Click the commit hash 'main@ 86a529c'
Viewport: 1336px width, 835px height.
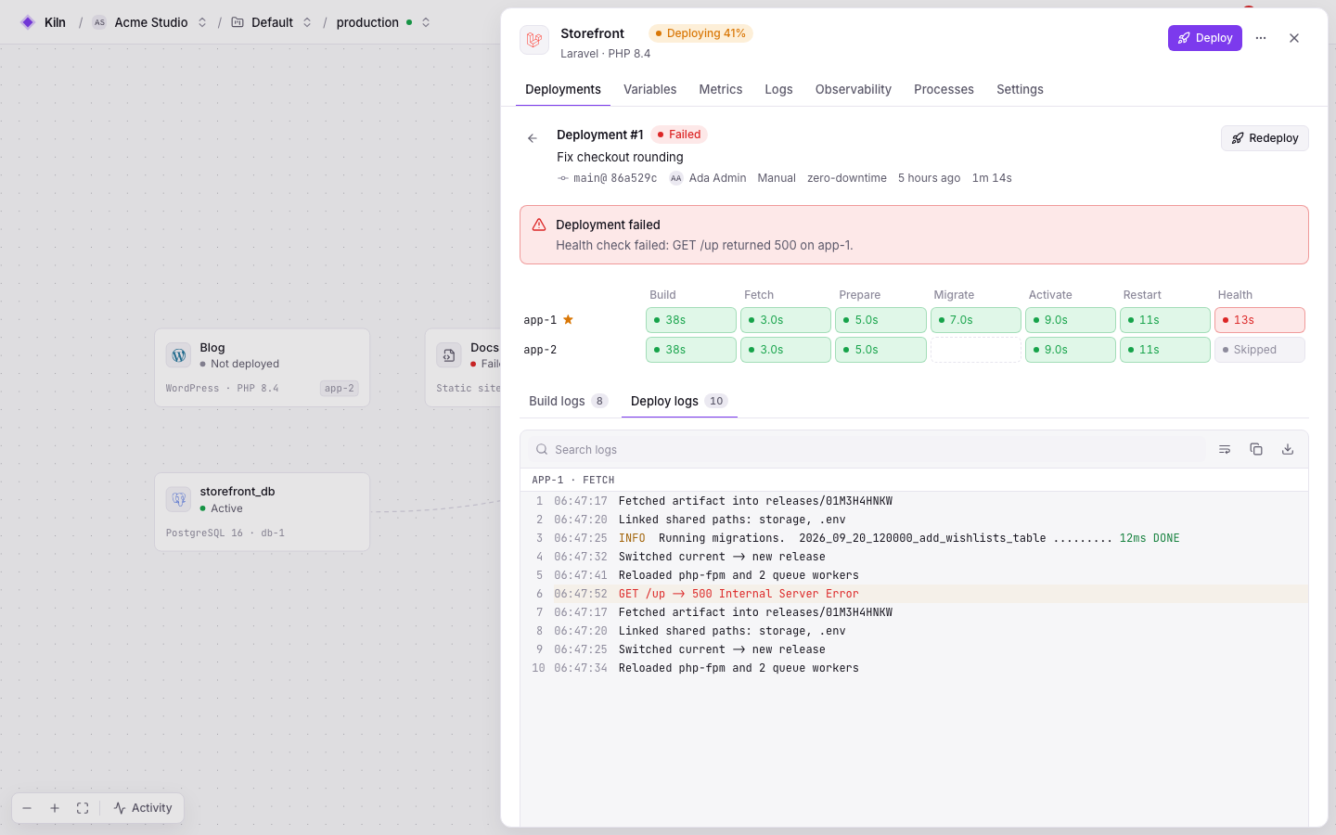[607, 178]
